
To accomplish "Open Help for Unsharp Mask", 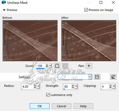I will click(83, 106).
